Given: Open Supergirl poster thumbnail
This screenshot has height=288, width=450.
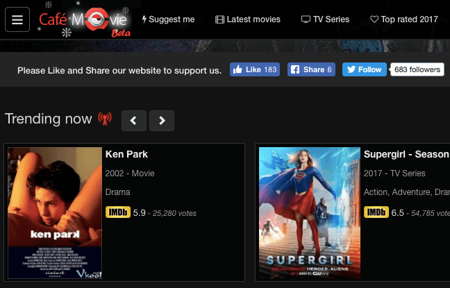Looking at the screenshot, I should tap(310, 213).
